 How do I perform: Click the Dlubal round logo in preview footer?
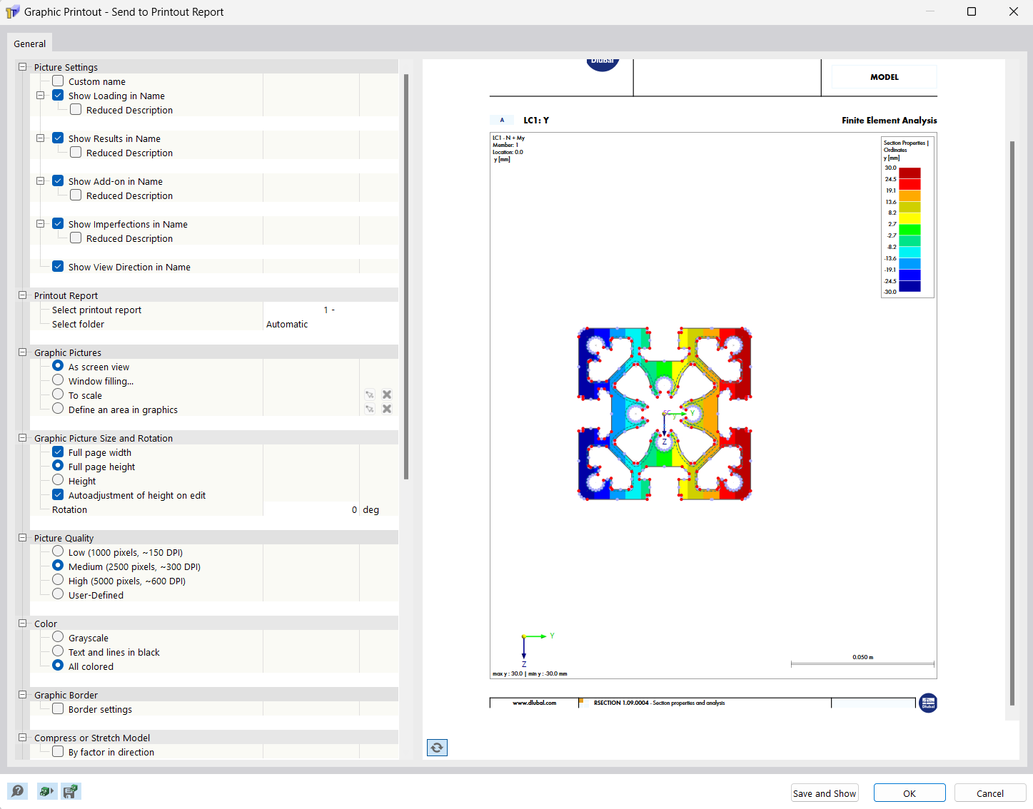(x=928, y=703)
